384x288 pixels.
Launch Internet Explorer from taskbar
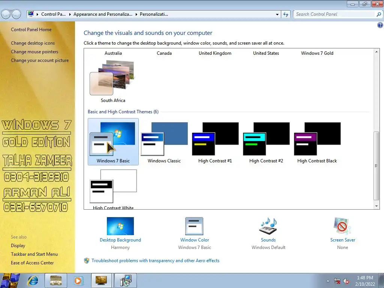coord(33,280)
